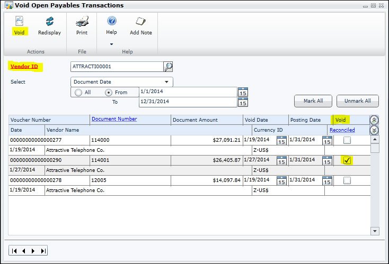This screenshot has width=389, height=264.
Task: Click the Document Number column link
Action: [x=114, y=119]
